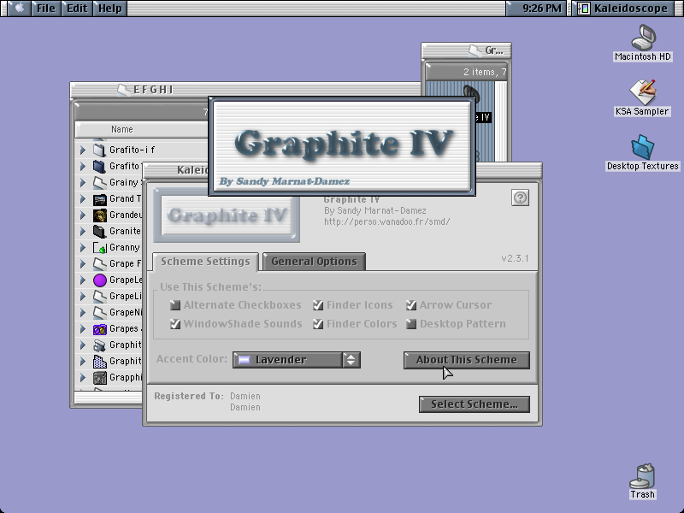Select the Grand T file icon
The image size is (684, 513).
[99, 199]
